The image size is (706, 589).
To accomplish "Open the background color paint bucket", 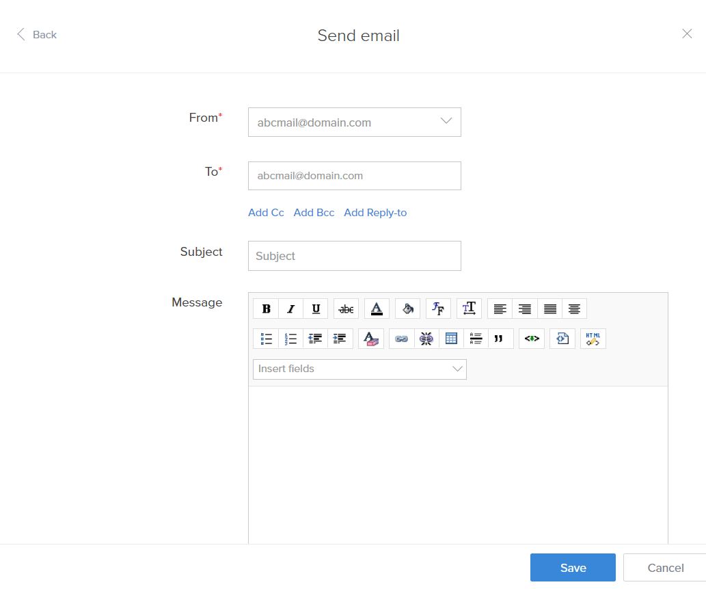I will point(407,309).
